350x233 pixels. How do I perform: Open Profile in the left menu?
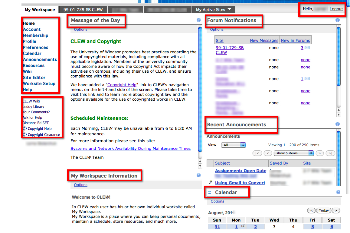click(x=29, y=41)
